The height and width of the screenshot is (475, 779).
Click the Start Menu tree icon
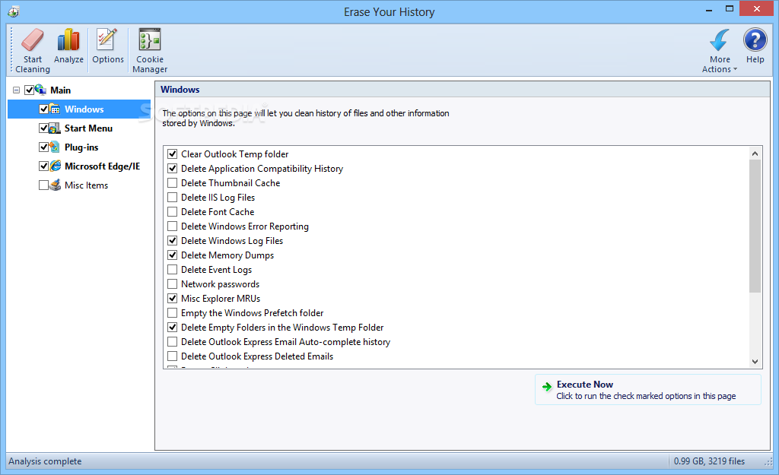(55, 128)
